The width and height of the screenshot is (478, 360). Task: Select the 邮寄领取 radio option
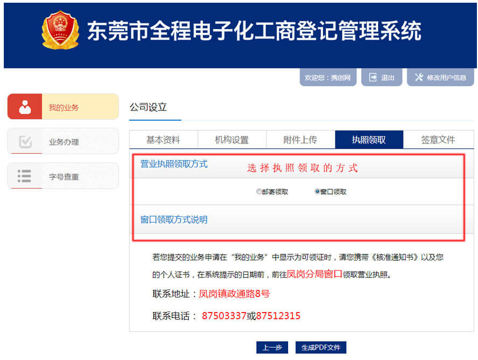(260, 191)
